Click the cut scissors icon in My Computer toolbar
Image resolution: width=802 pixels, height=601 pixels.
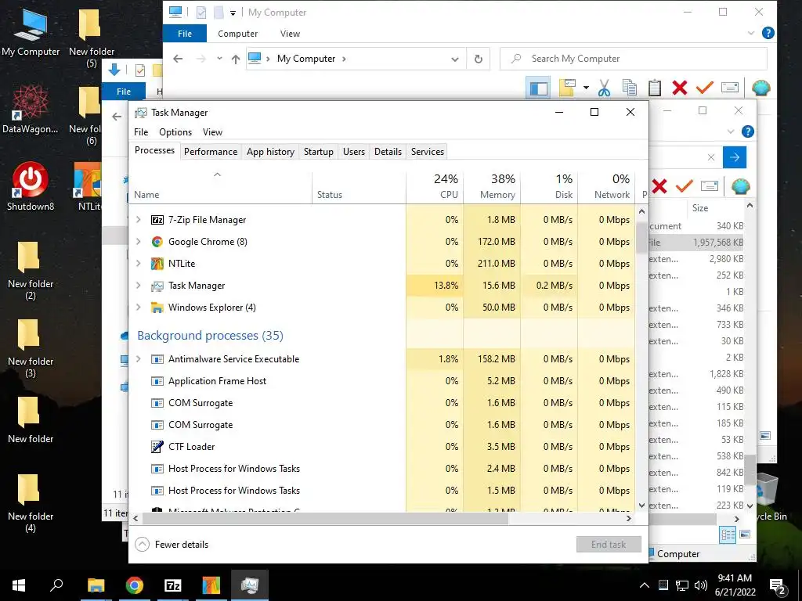[x=604, y=88]
